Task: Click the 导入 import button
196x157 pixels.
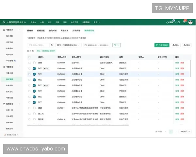Action: [176, 45]
